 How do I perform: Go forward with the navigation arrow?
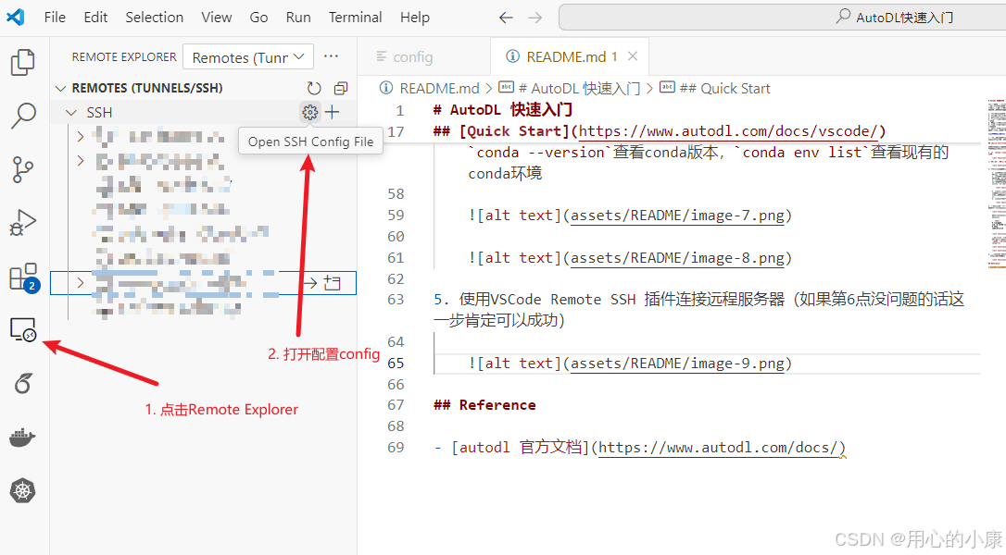coord(535,18)
